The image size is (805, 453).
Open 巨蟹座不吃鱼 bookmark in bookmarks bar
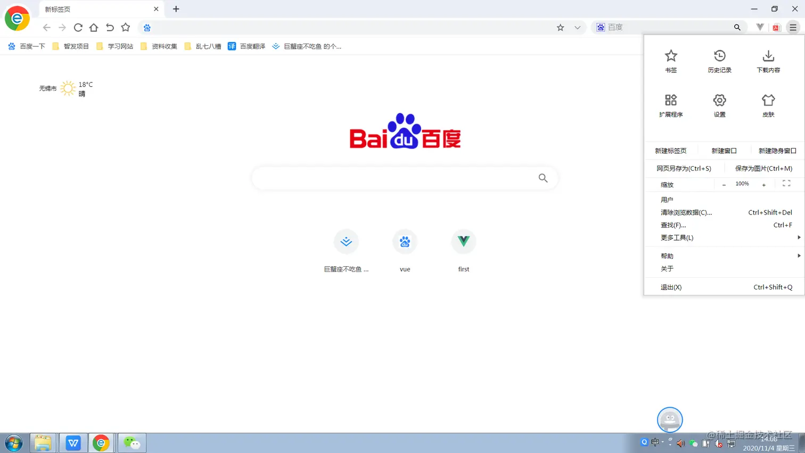click(x=307, y=46)
